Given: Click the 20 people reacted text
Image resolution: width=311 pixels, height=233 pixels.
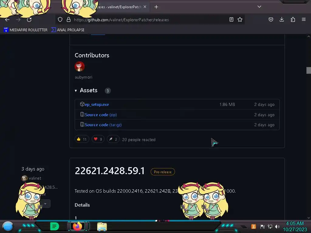Looking at the screenshot, I should click(139, 140).
